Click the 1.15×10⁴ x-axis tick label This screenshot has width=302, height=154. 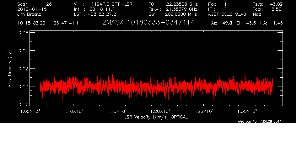(x=117, y=111)
